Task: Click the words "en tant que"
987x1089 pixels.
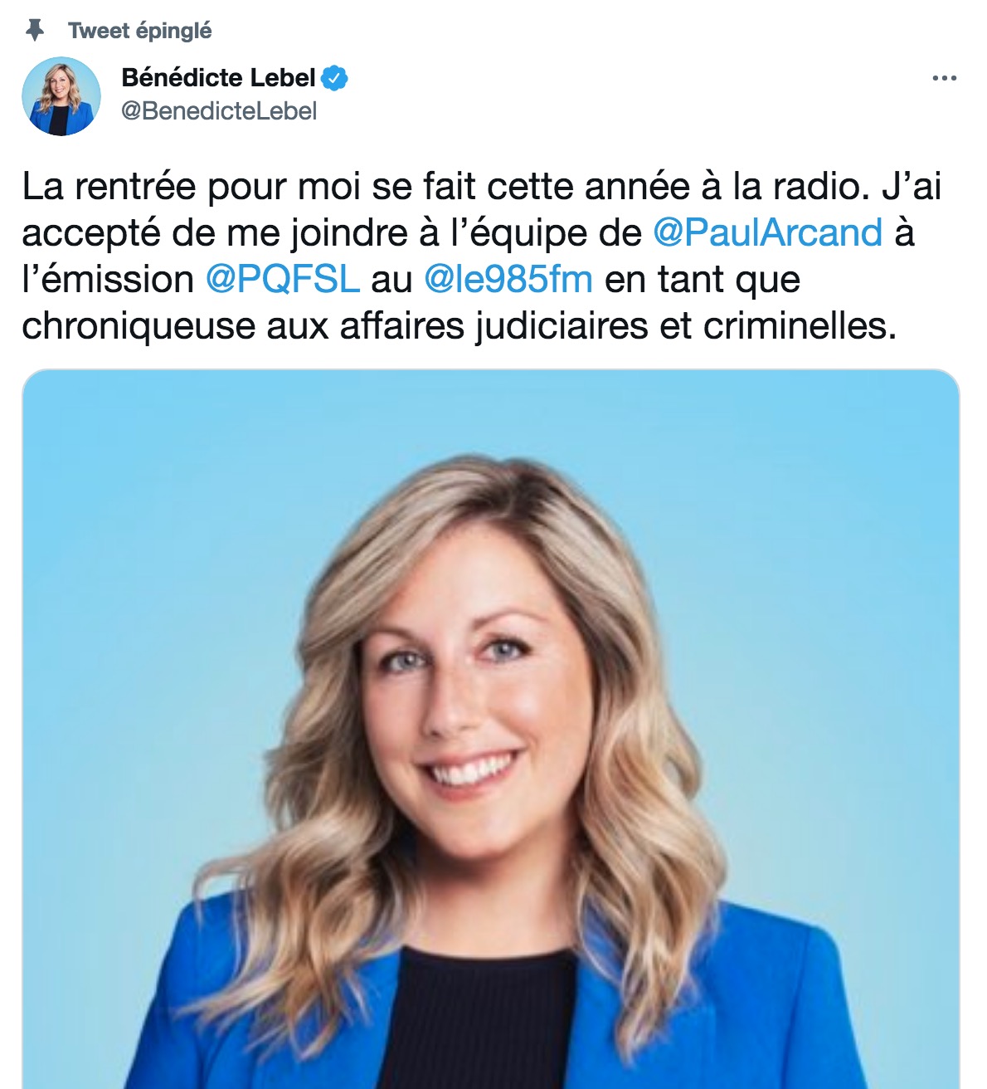Action: click(x=703, y=279)
